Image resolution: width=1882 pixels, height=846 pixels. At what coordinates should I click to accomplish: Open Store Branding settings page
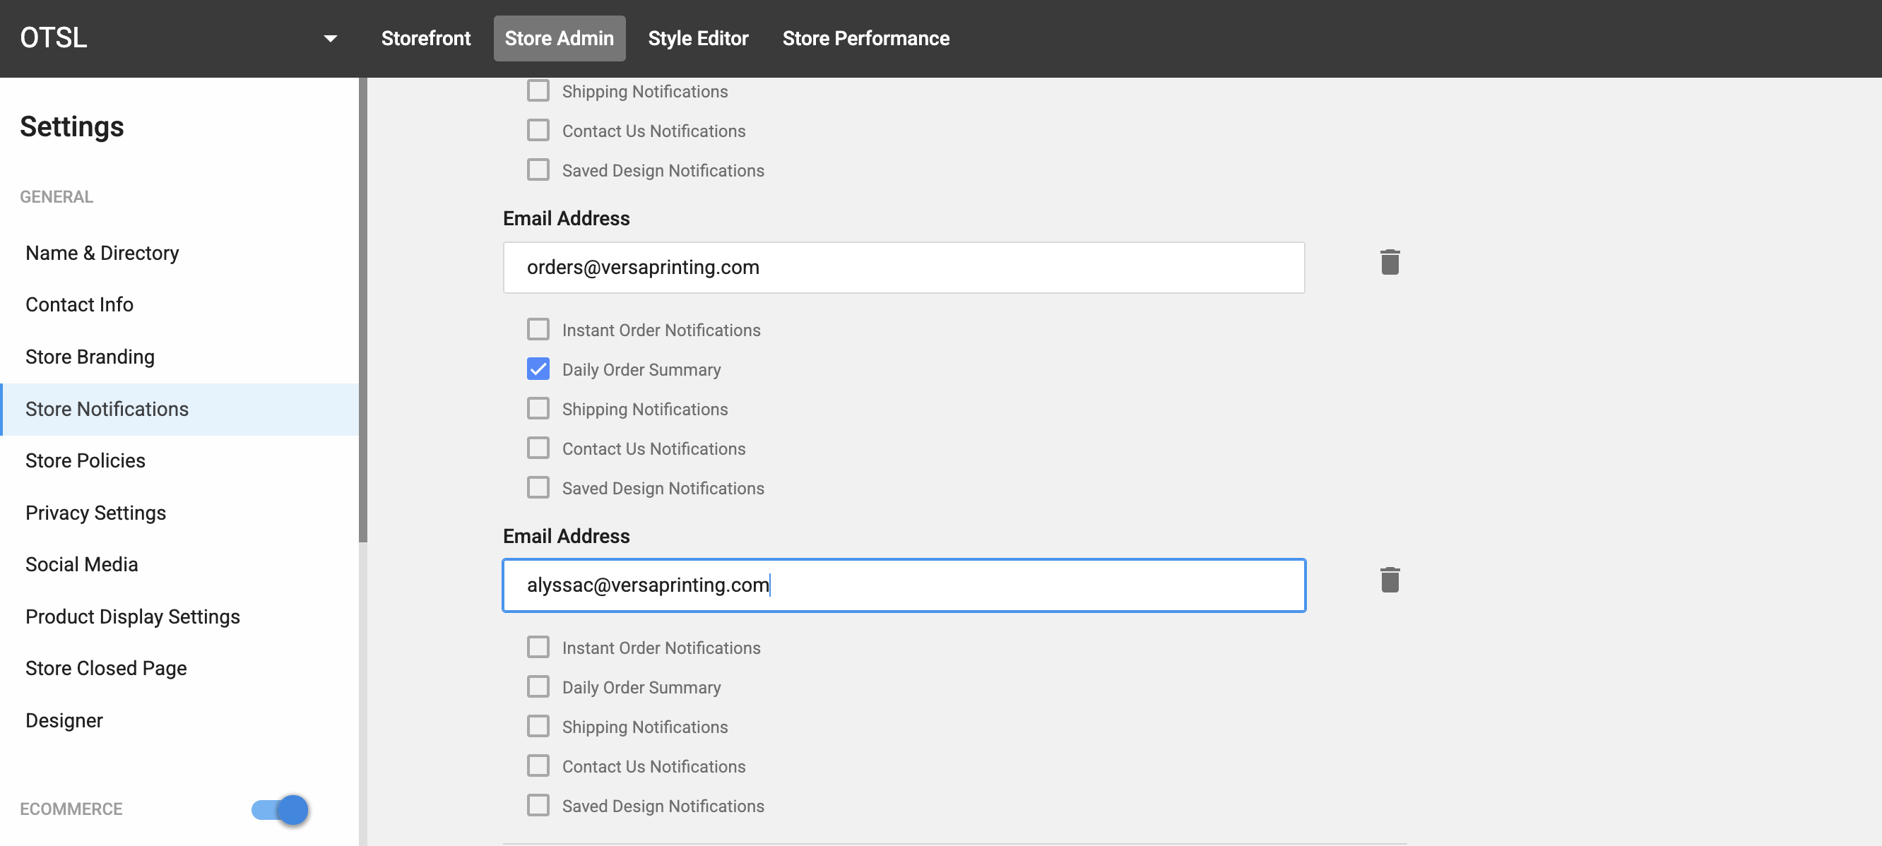[x=90, y=357]
